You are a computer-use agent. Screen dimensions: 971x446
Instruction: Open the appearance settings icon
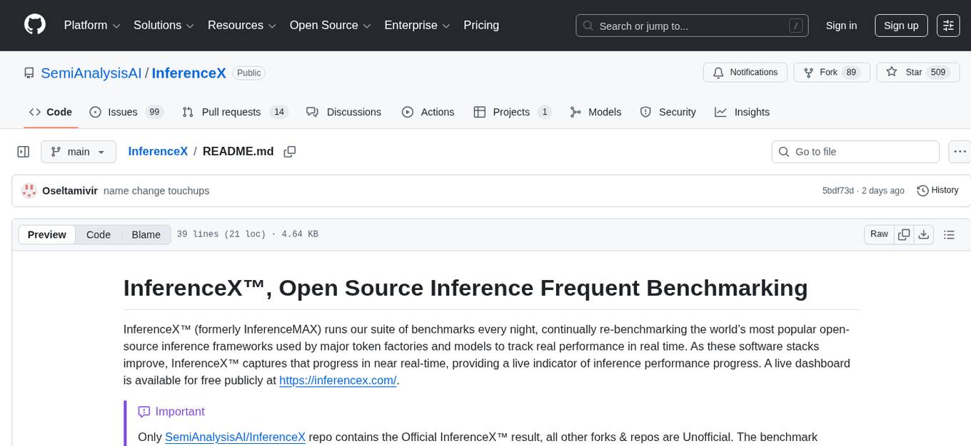coord(948,26)
